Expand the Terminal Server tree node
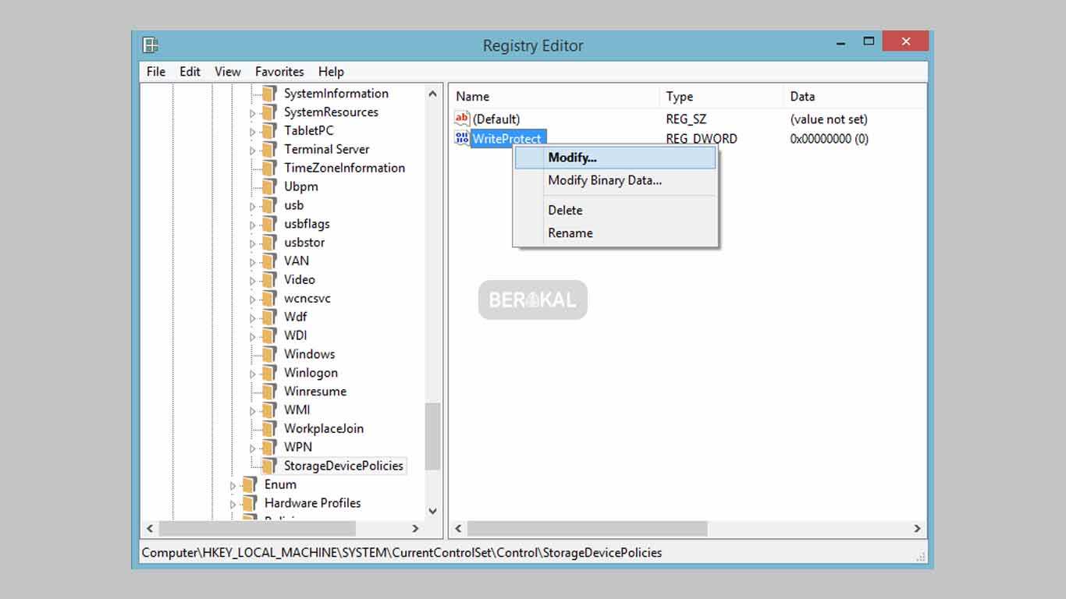Viewport: 1066px width, 599px height. (254, 149)
